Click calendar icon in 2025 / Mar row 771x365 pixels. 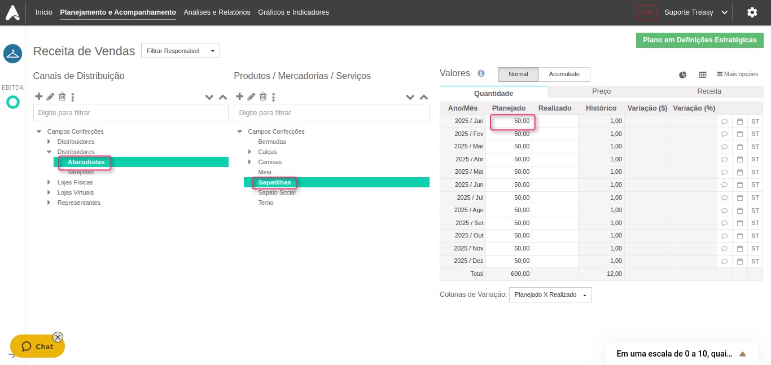click(x=739, y=147)
